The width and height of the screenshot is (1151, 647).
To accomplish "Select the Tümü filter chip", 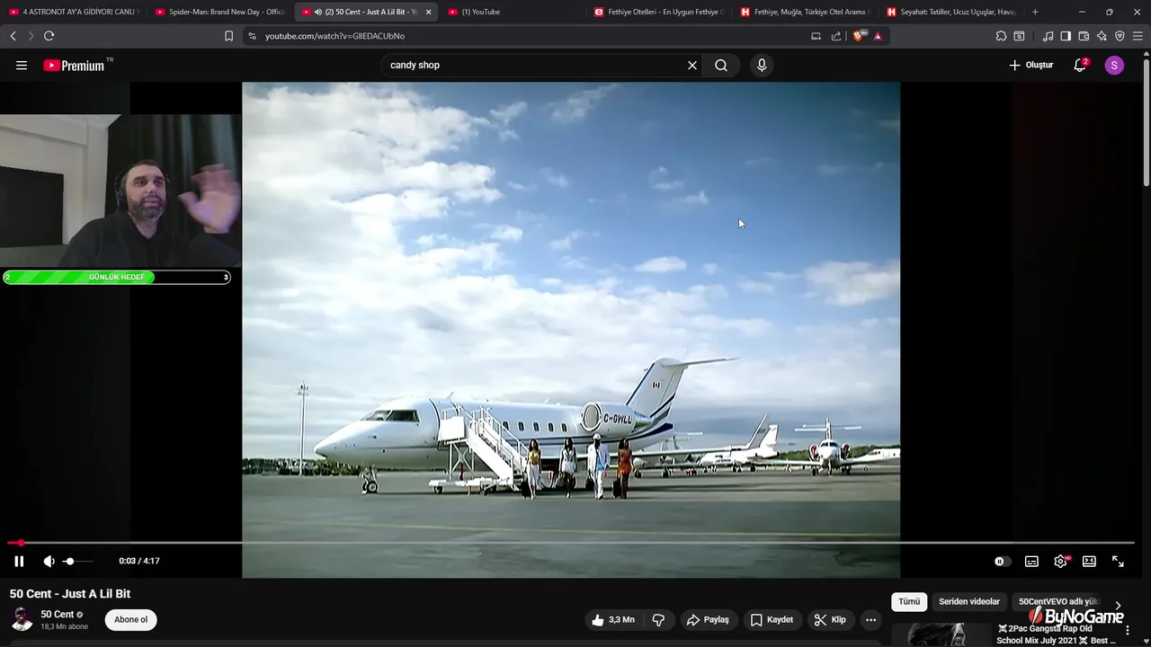I will 909,601.
